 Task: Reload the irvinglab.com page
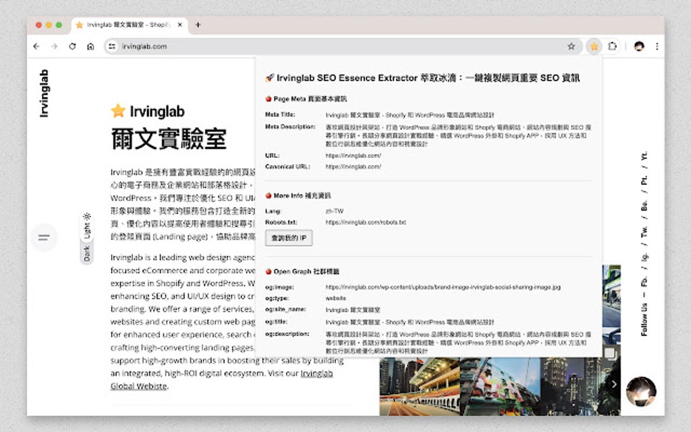point(72,46)
